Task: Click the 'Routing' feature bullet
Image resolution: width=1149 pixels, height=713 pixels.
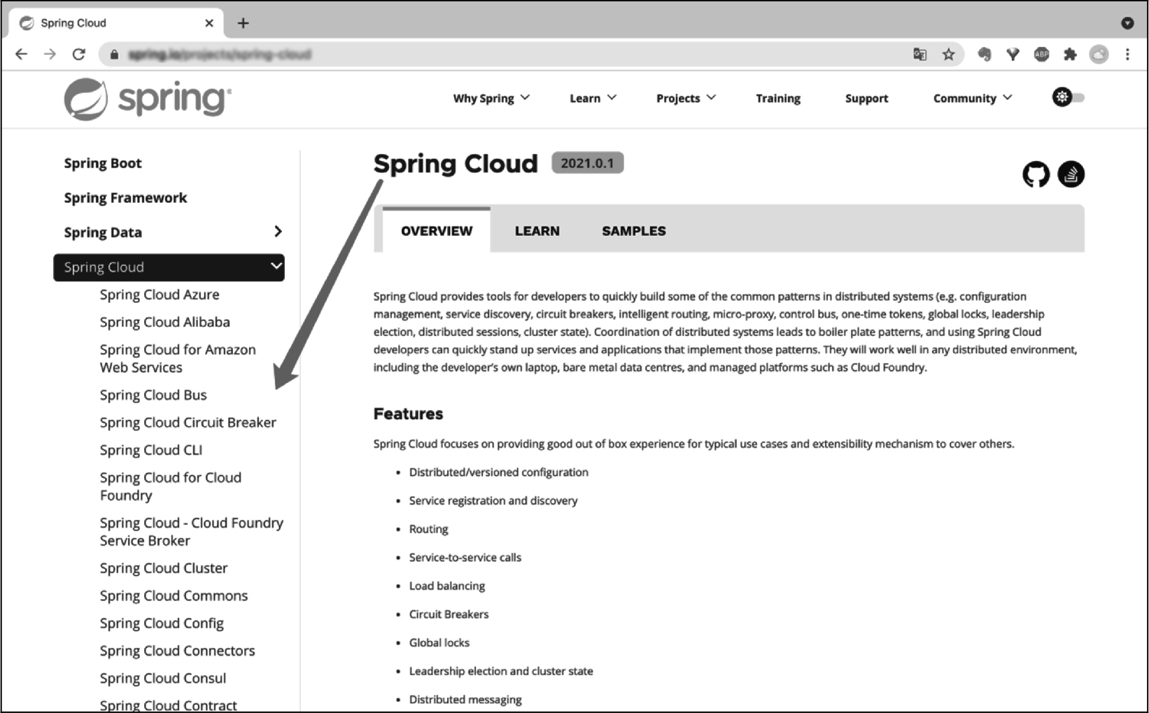Action: [428, 529]
